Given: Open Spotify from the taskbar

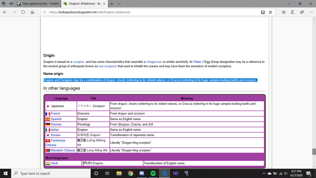Looking at the screenshot, I should point(153,173).
